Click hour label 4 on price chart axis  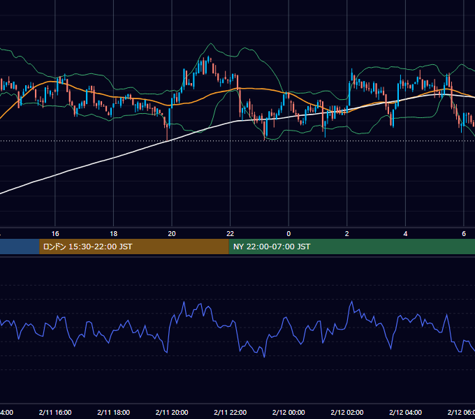[x=405, y=234]
